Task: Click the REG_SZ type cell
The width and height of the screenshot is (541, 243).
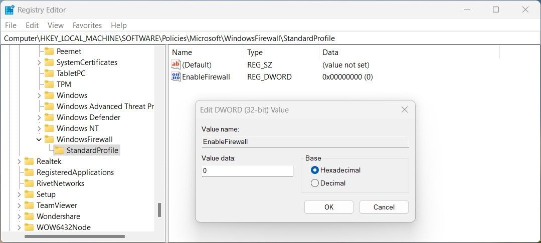Action: (260, 64)
